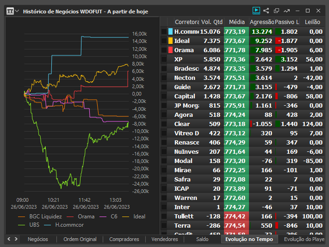Image resolution: width=329 pixels, height=247 pixels.
Task: Select the Tullett broker row name
Action: pos(184,216)
